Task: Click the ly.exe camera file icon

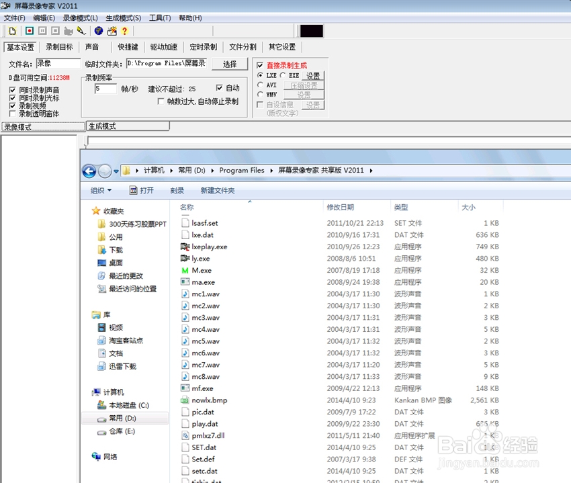Action: coord(185,259)
